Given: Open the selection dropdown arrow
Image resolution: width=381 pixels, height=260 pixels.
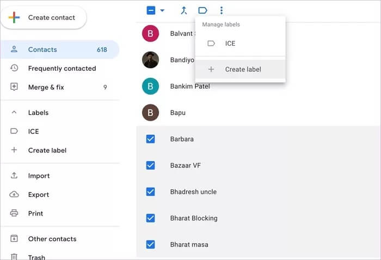Looking at the screenshot, I should [162, 10].
